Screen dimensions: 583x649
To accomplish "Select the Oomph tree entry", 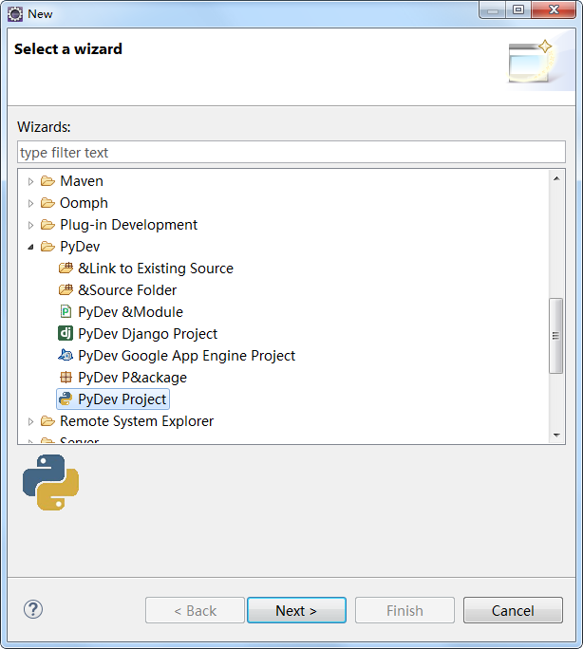I will 84,203.
